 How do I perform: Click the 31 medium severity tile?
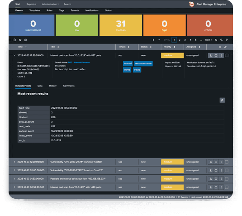121,25
